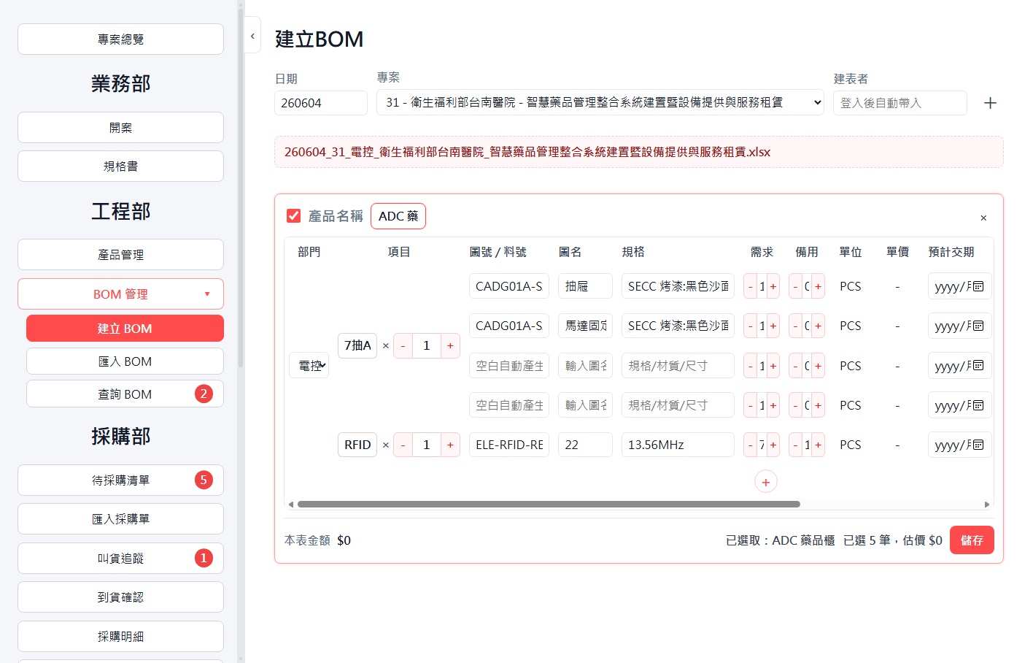Click the plus icon beside 建表者 field

[x=990, y=103]
